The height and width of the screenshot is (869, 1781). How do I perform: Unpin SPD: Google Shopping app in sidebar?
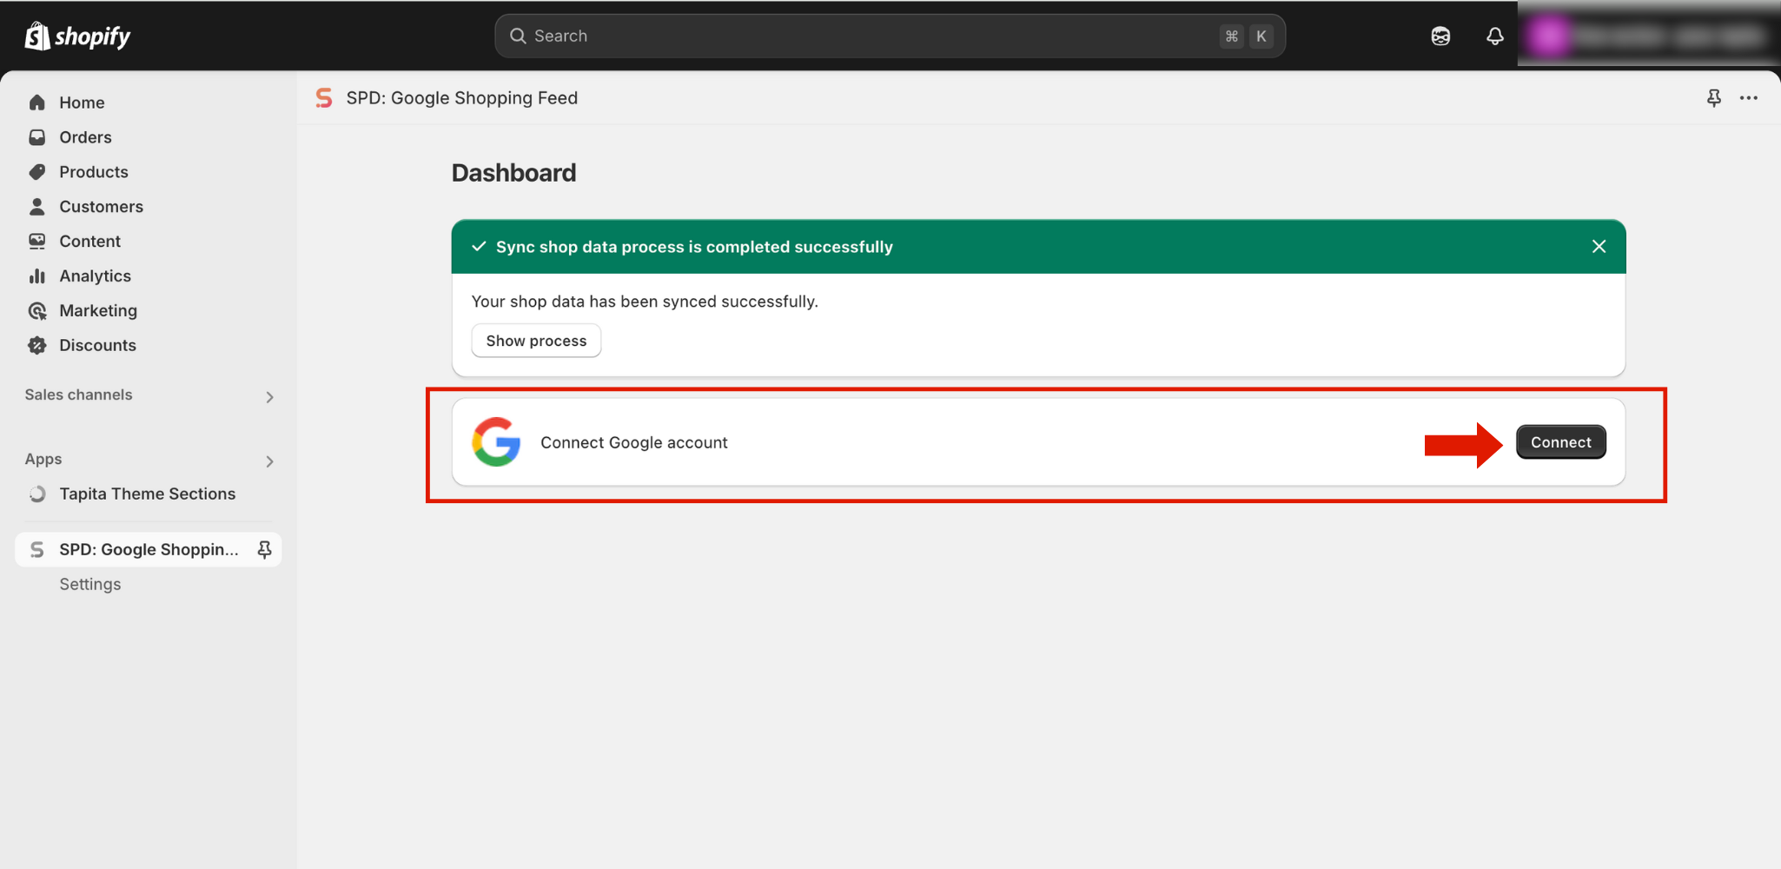[264, 549]
